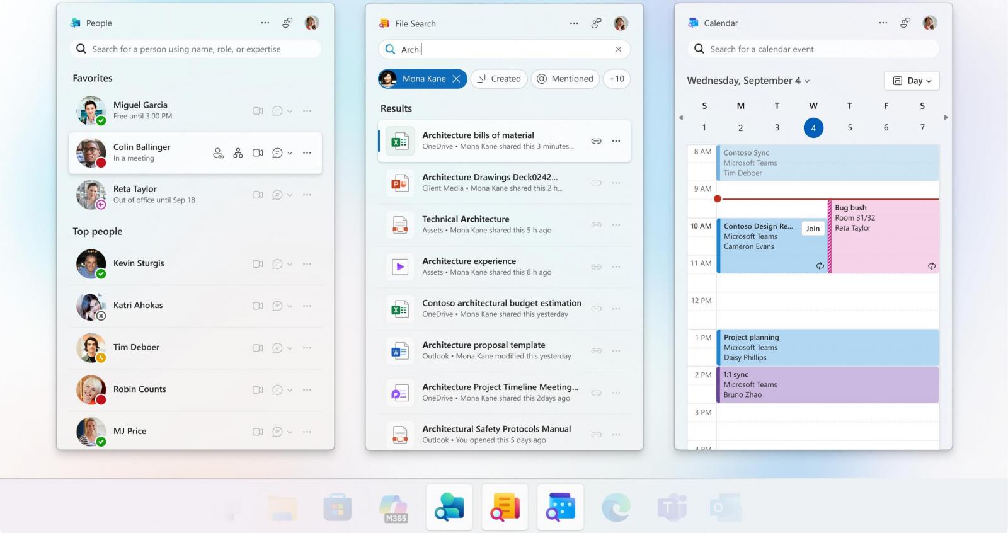Launch File Search app from taskbar
The image size is (1008, 533).
point(505,507)
